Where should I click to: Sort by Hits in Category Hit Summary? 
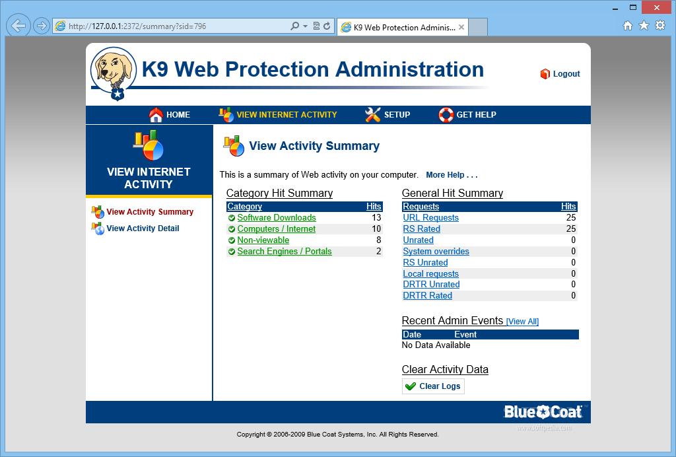(374, 207)
